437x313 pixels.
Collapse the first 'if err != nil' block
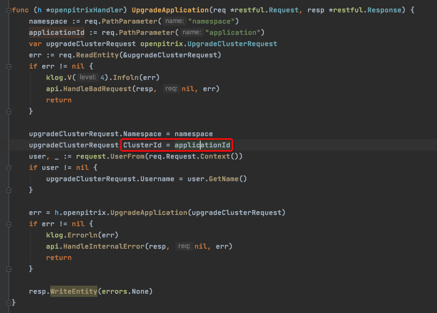[7, 66]
